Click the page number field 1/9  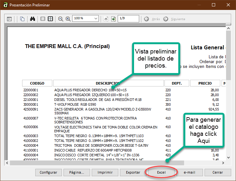tap(128, 19)
